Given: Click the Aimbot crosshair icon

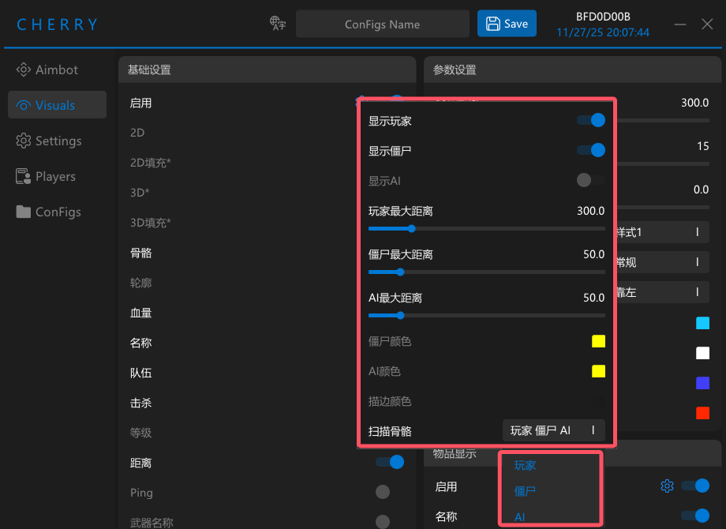Looking at the screenshot, I should (x=23, y=69).
